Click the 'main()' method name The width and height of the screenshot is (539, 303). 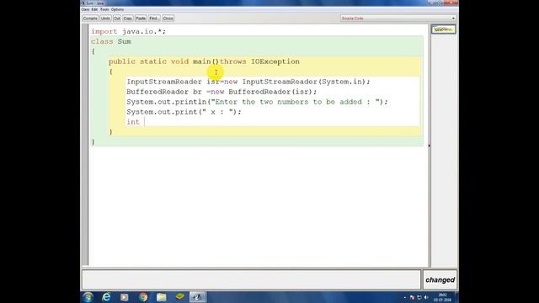pyautogui.click(x=205, y=61)
